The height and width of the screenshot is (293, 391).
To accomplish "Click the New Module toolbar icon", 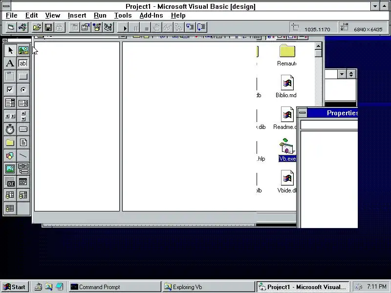I will pos(22,27).
